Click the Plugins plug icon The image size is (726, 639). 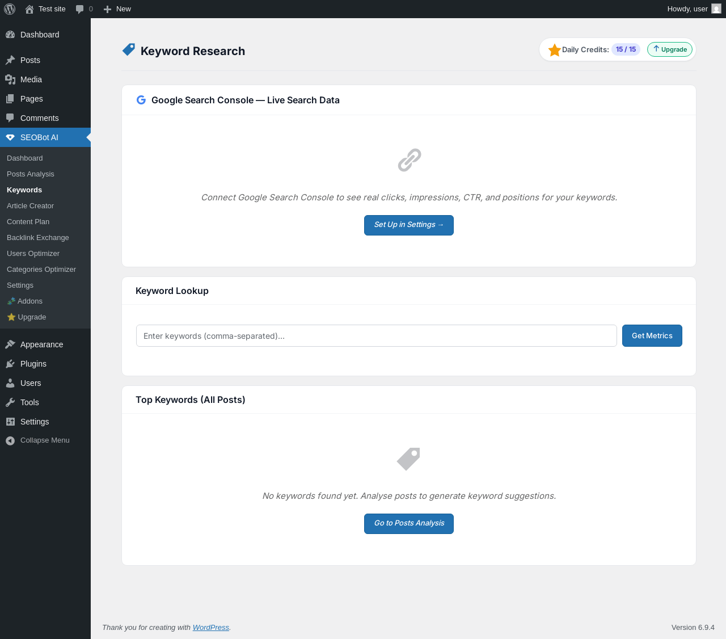point(10,364)
